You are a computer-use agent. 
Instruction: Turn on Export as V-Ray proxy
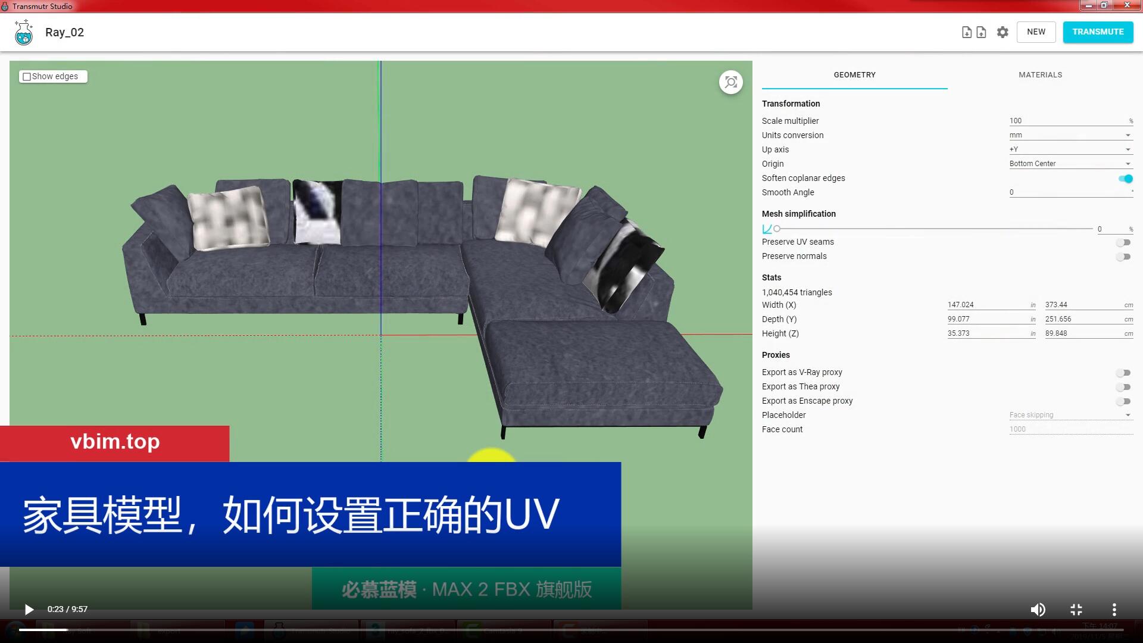tap(1123, 373)
